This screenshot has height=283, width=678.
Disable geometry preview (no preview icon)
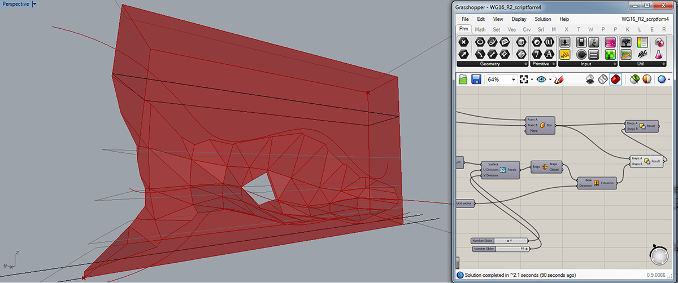[x=590, y=79]
